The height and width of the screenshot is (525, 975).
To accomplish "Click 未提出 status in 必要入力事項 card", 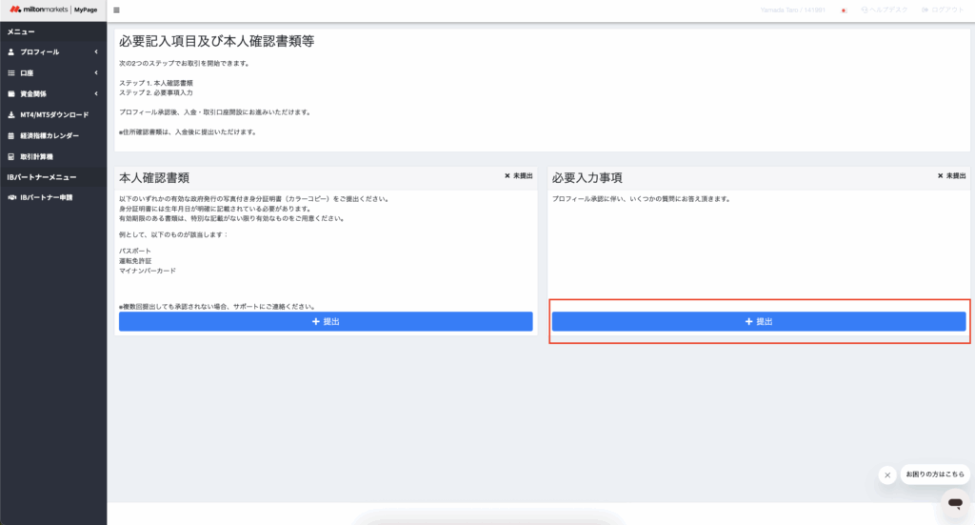I will (x=952, y=176).
